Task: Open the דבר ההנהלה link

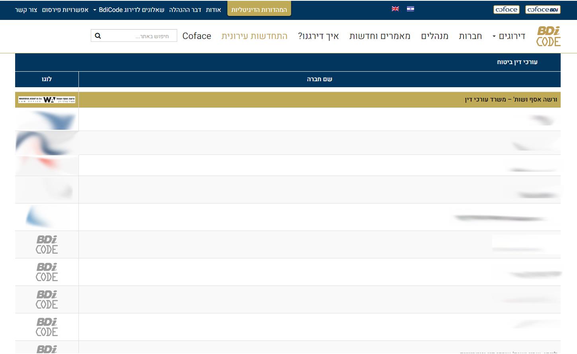Action: tap(185, 10)
